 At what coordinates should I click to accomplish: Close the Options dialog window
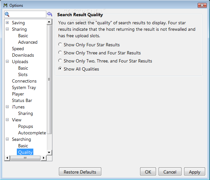pos(202,6)
